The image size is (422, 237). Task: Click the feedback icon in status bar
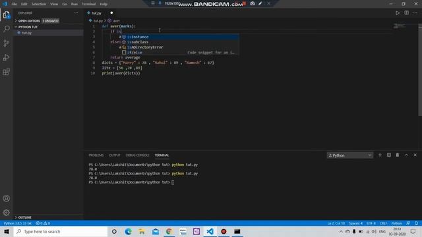(x=408, y=223)
